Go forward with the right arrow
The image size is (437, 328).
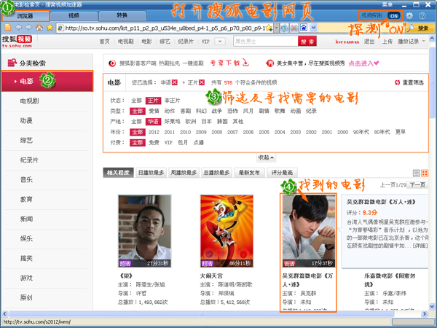[x=28, y=28]
